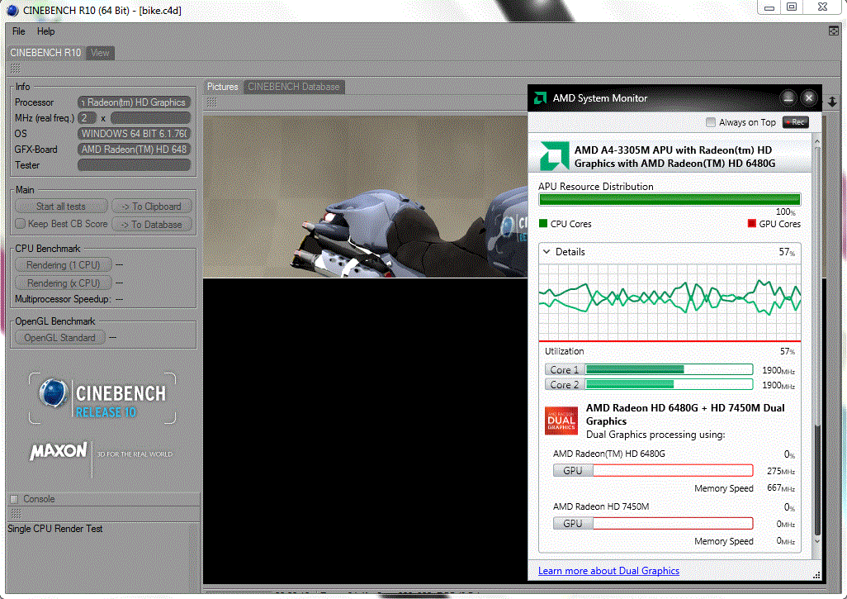Minimize the AMD System Monitor window
Image resolution: width=847 pixels, height=599 pixels.
[x=788, y=97]
